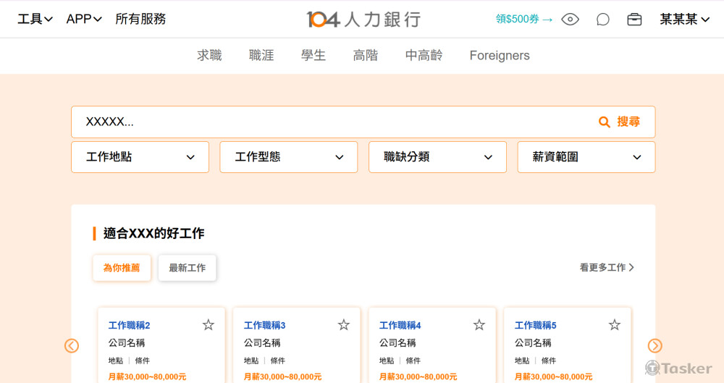Favorite 工作職稱3 with its star
This screenshot has width=724, height=383.
pyautogui.click(x=344, y=325)
